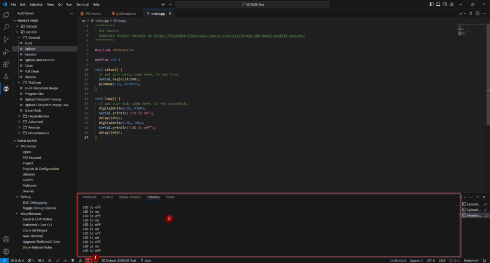The width and height of the screenshot is (490, 263).
Task: Open the Terminal menu
Action: pos(82,4)
